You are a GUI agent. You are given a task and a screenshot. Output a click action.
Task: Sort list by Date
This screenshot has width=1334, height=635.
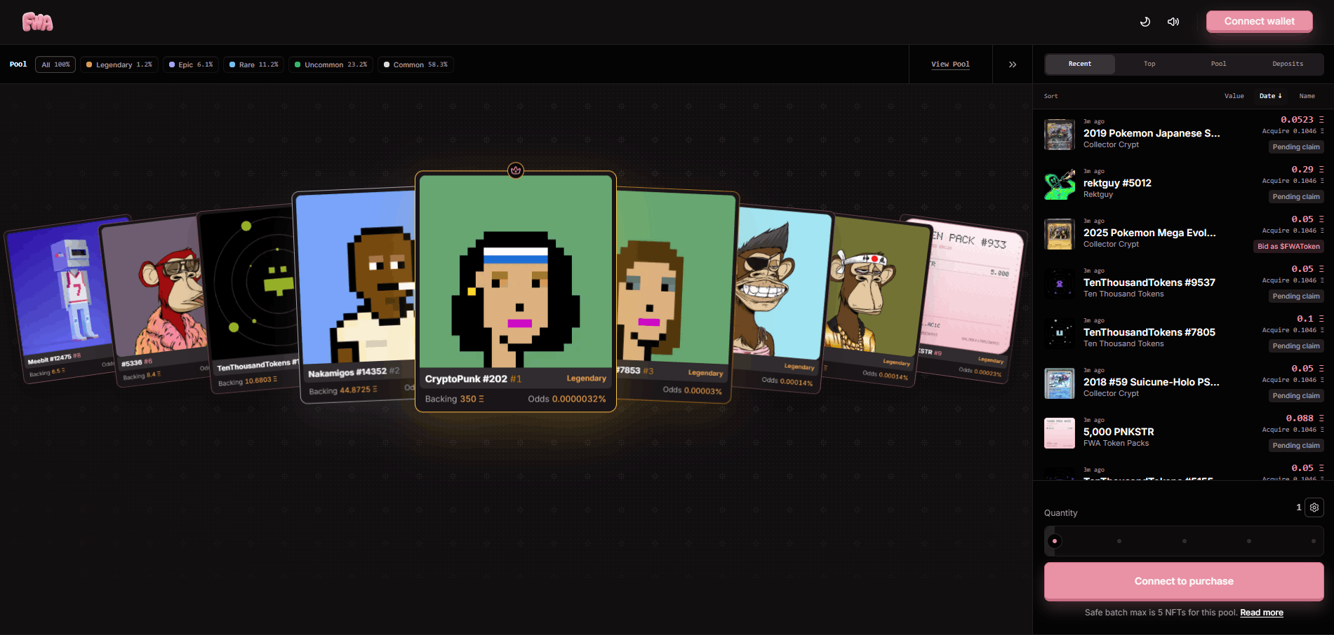[x=1270, y=96]
